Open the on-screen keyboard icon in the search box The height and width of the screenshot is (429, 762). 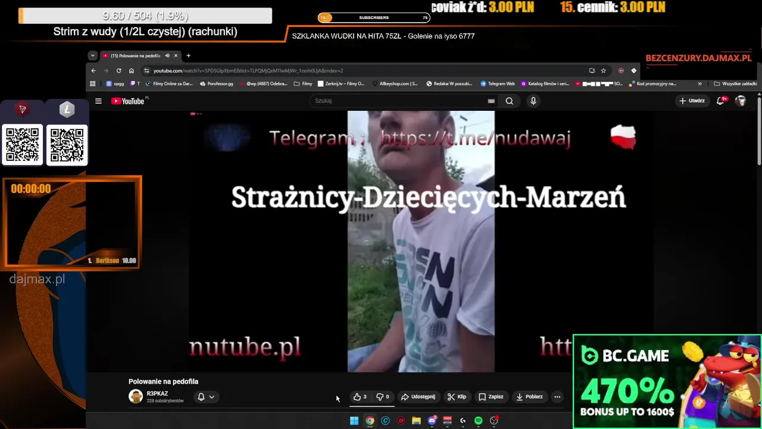491,101
